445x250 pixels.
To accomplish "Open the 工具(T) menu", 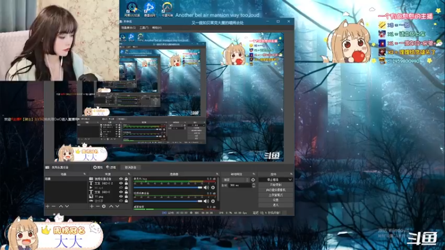I will tap(144, 28).
